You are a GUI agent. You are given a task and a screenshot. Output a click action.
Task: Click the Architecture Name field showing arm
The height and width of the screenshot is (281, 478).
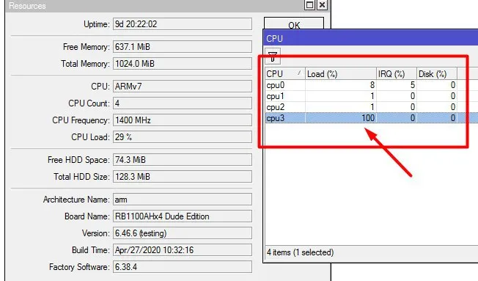[183, 200]
